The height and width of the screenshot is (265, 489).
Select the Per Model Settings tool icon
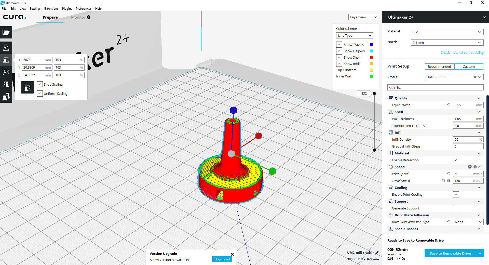(6, 97)
